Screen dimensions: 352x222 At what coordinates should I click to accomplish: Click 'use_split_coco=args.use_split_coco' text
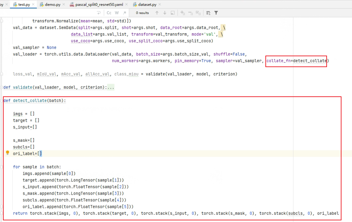(x=170, y=41)
